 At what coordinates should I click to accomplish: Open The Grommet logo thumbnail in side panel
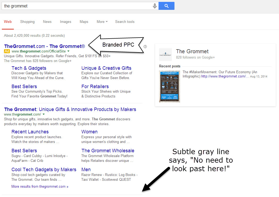165,55
